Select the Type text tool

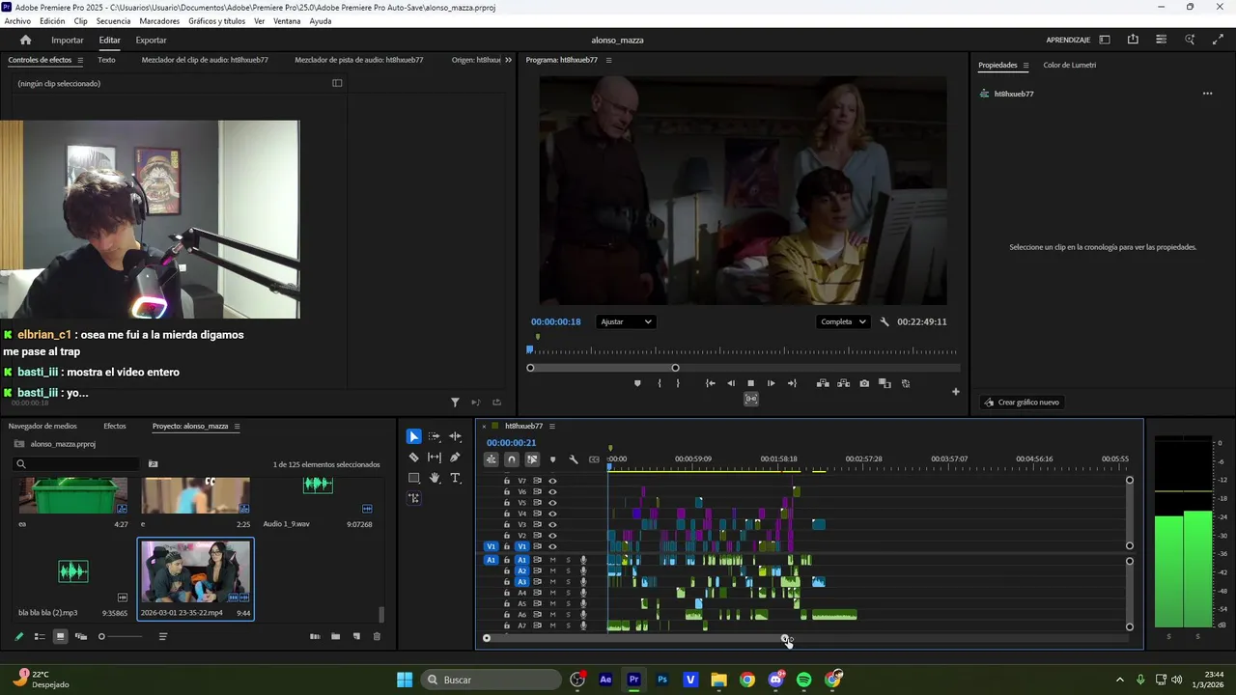(456, 478)
